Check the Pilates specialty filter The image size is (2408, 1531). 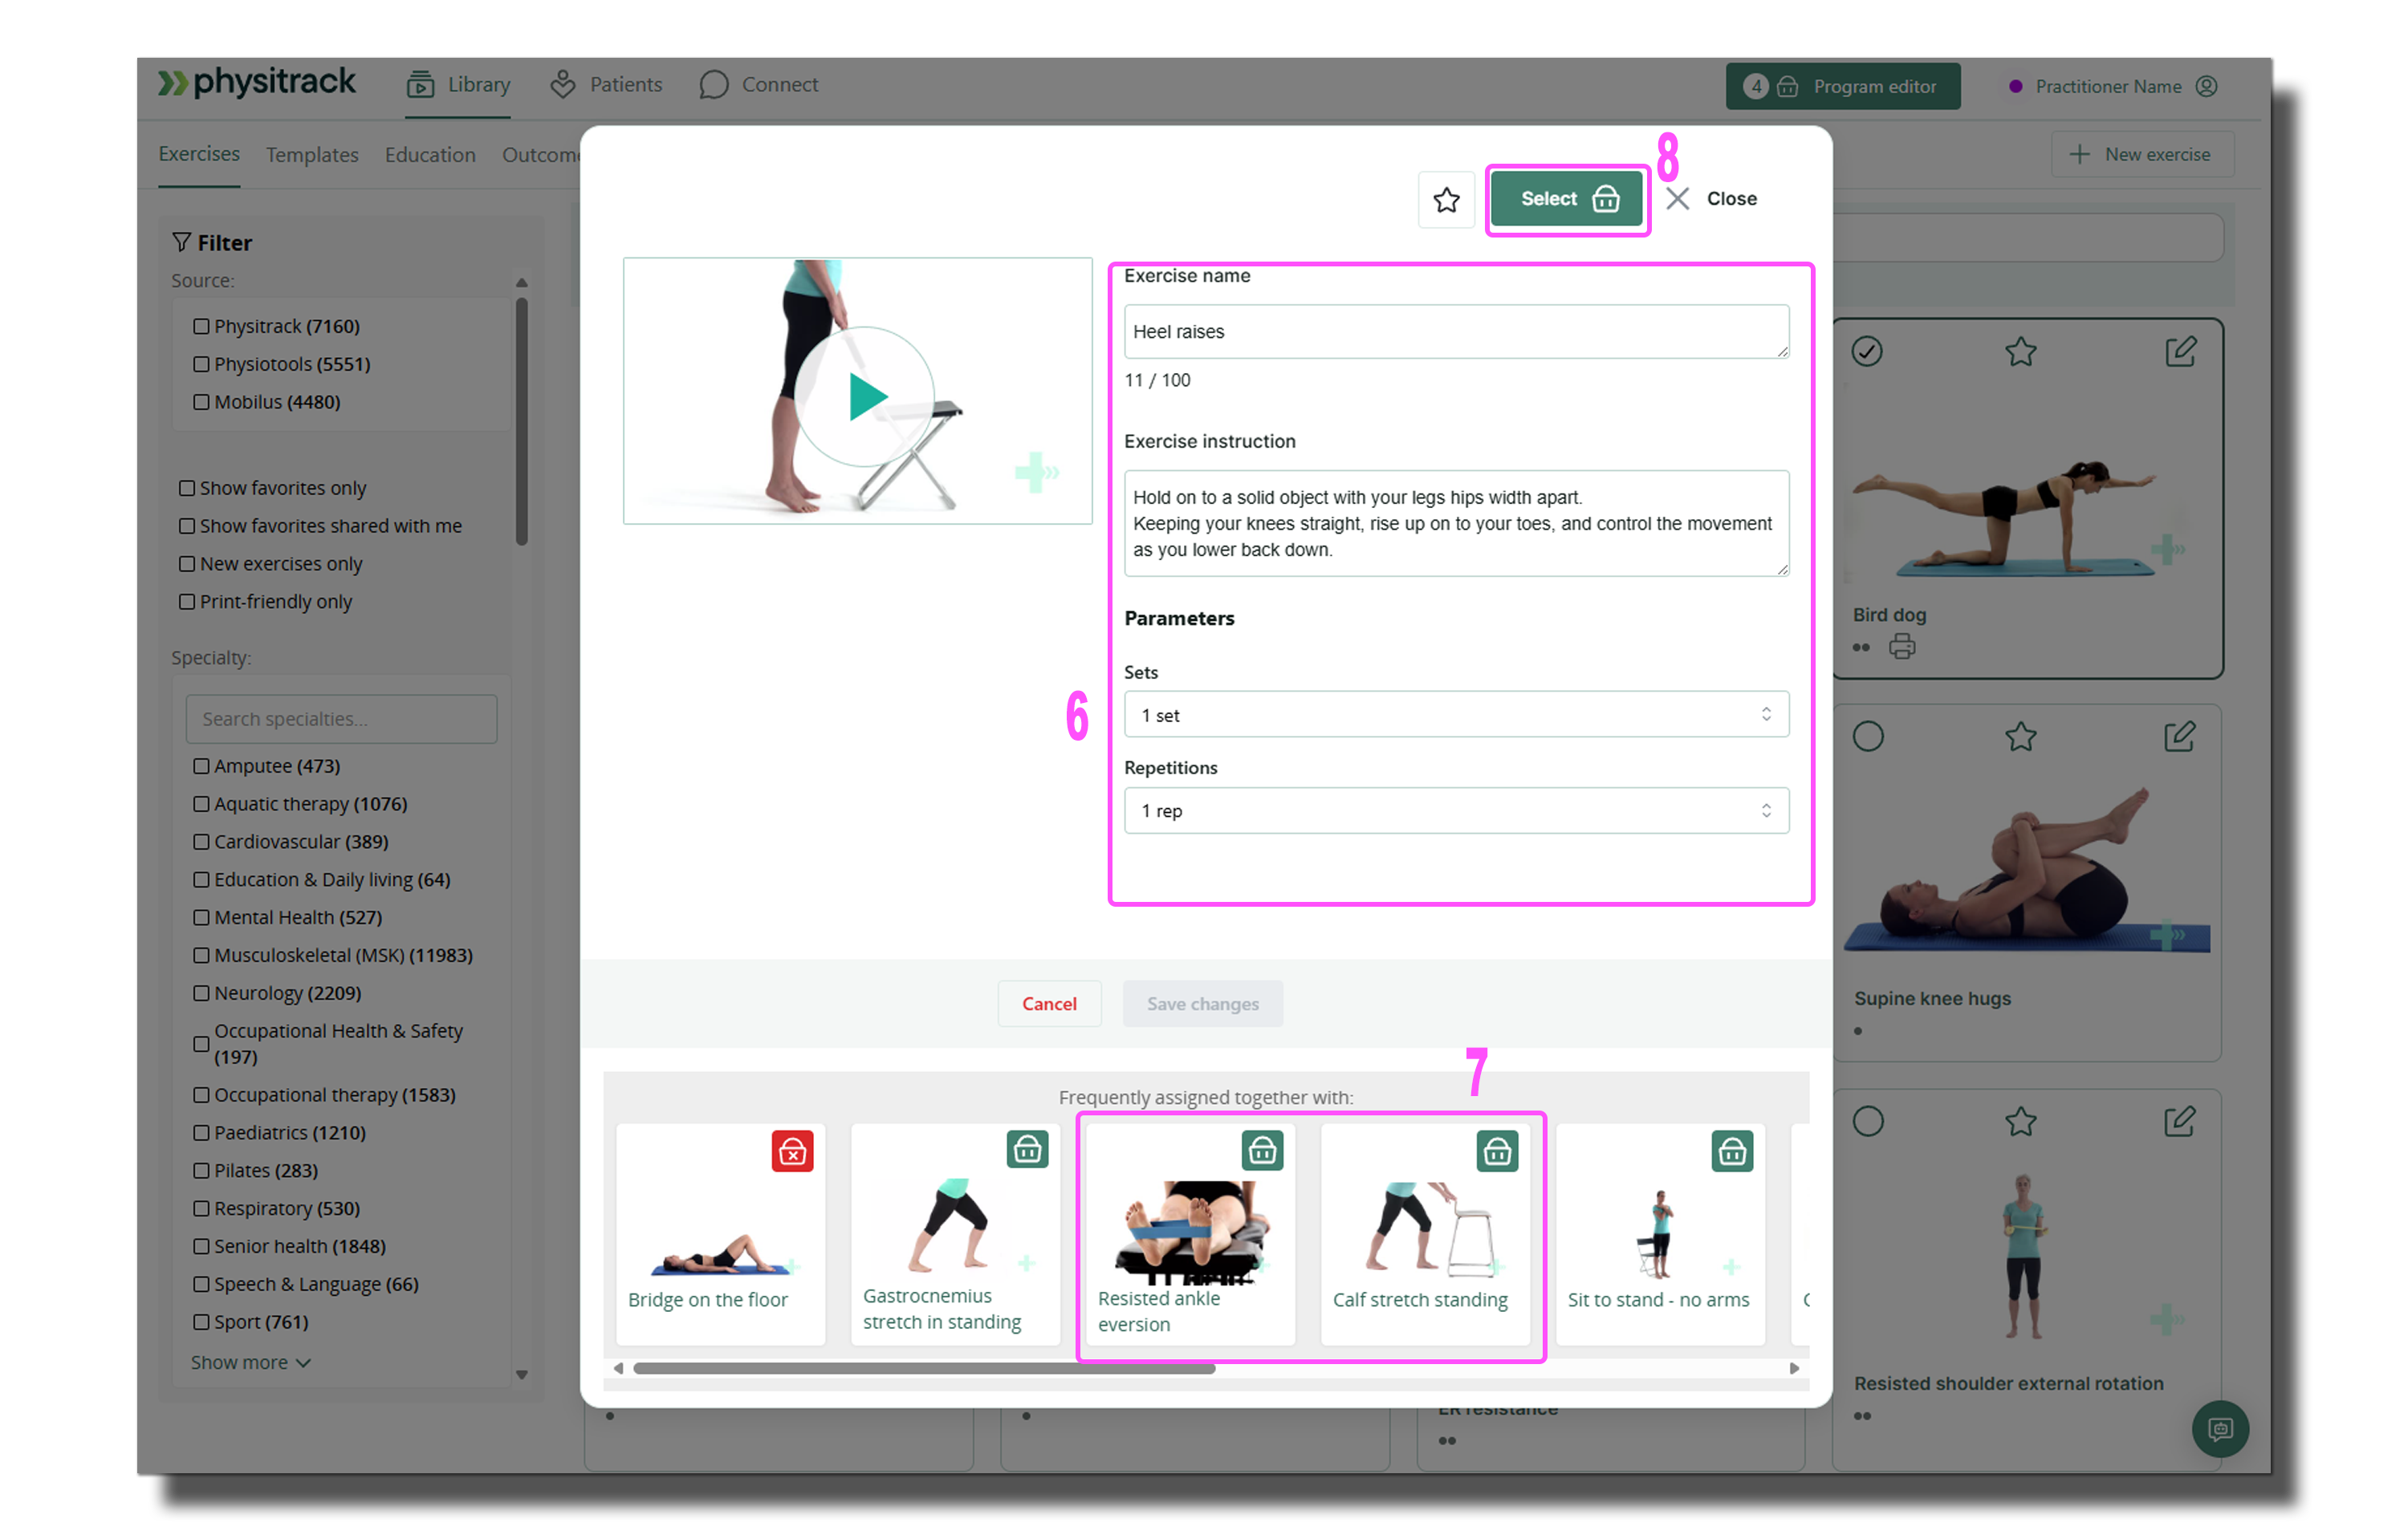201,1170
